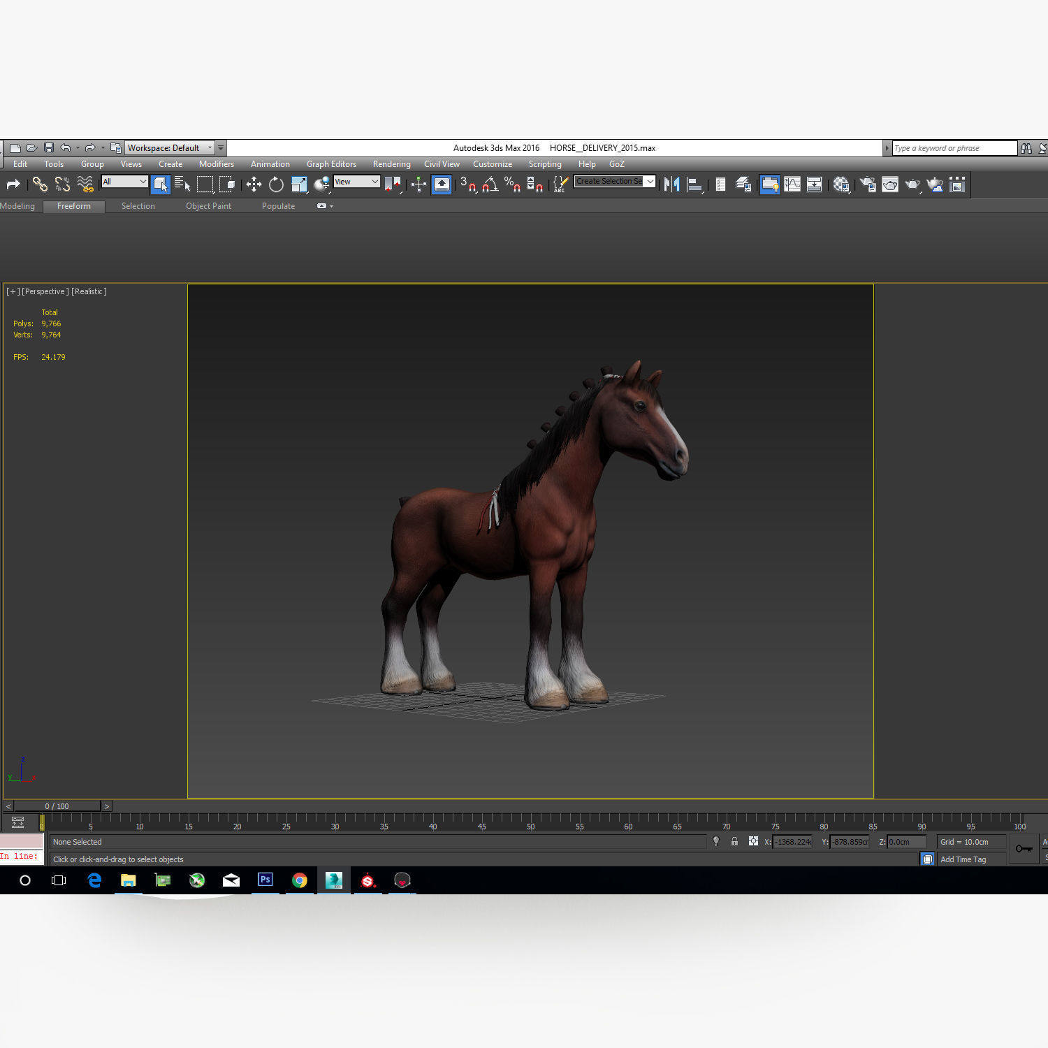
Task: Activate the Select and Move tool
Action: pos(254,184)
